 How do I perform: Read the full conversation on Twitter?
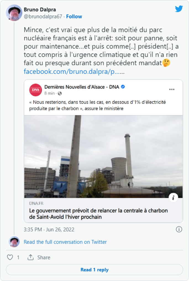click(65, 242)
